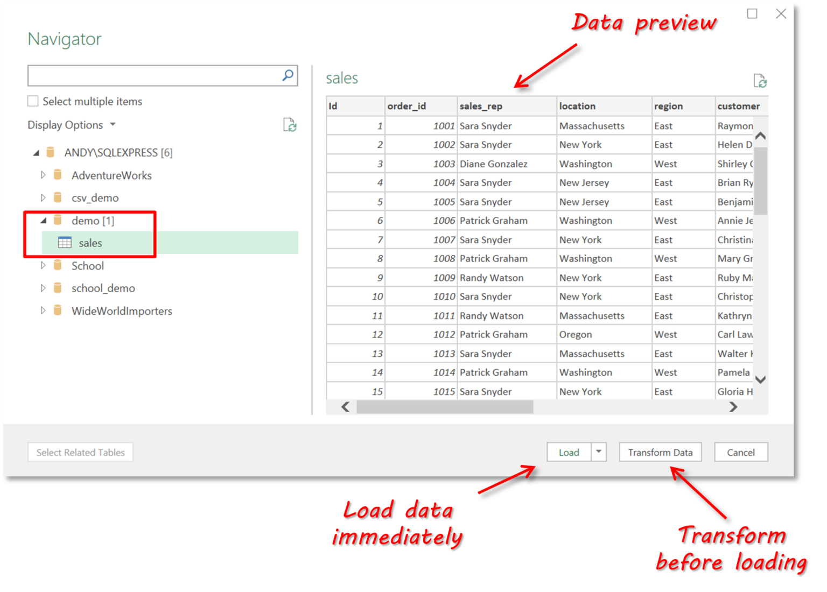Viewport: 827px width, 592px height.
Task: Enable Select multiple items
Action: pyautogui.click(x=32, y=101)
